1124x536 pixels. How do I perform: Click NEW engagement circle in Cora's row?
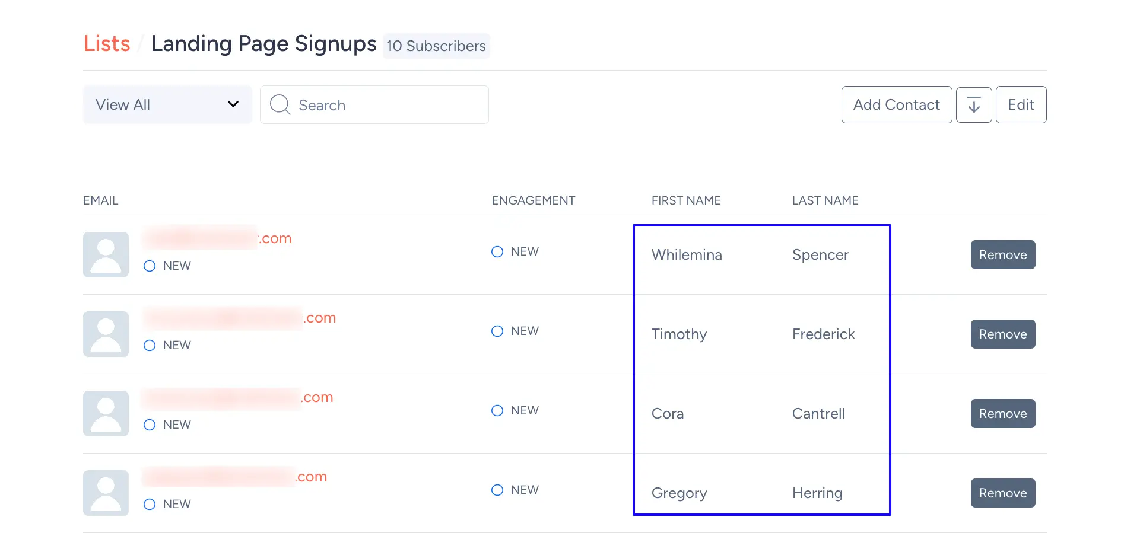[497, 410]
